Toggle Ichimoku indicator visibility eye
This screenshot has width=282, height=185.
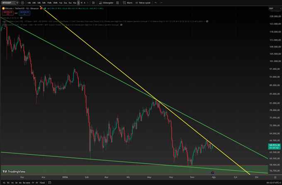pos(21,18)
